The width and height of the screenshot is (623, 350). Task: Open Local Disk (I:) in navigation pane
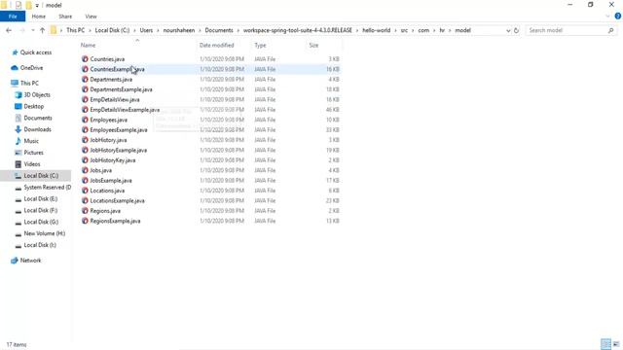pyautogui.click(x=40, y=245)
